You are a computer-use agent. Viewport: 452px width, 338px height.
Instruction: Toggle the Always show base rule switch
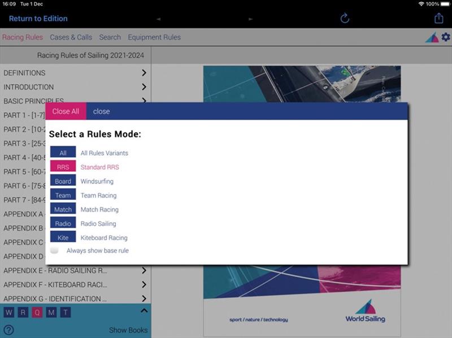(x=55, y=251)
